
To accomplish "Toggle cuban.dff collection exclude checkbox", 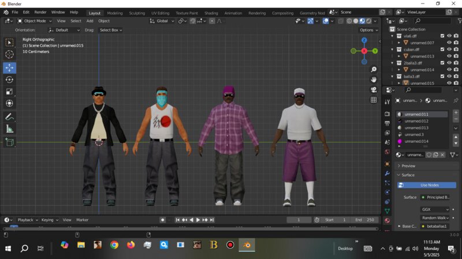I will pos(442,49).
